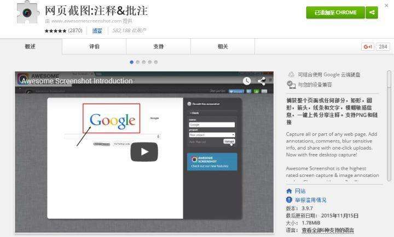
Task: Click the 可结合使用 Google 云端硬盘 text
Action: pyautogui.click(x=329, y=74)
